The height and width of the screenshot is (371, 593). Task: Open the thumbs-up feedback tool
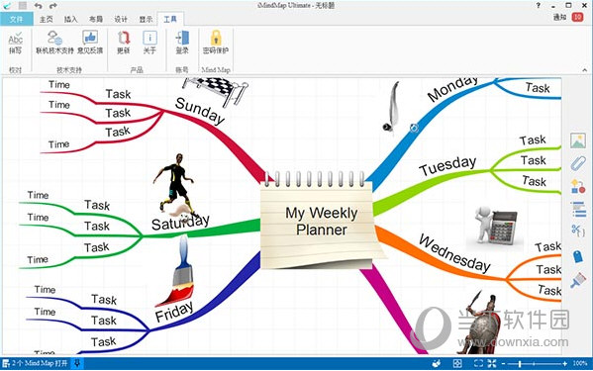coord(90,43)
